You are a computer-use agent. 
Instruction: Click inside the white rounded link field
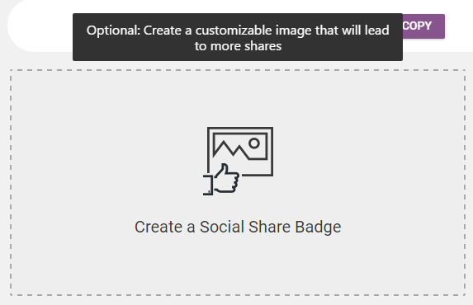[x=40, y=26]
